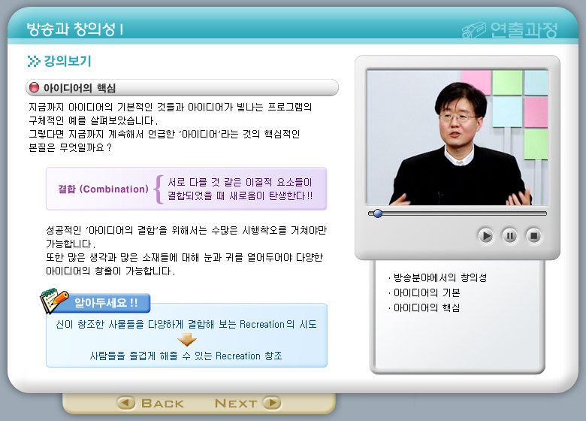Play the lecture video
This screenshot has width=586, height=421.
(486, 236)
